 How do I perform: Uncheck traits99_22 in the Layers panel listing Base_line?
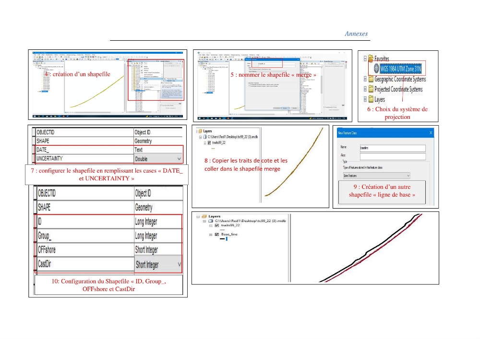point(217,225)
